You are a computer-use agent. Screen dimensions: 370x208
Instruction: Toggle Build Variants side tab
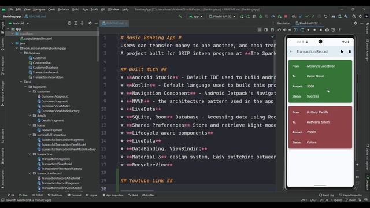click(x=2, y=179)
